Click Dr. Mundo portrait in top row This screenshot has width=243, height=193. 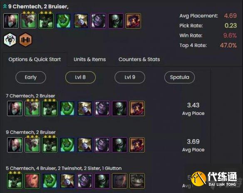point(99,21)
